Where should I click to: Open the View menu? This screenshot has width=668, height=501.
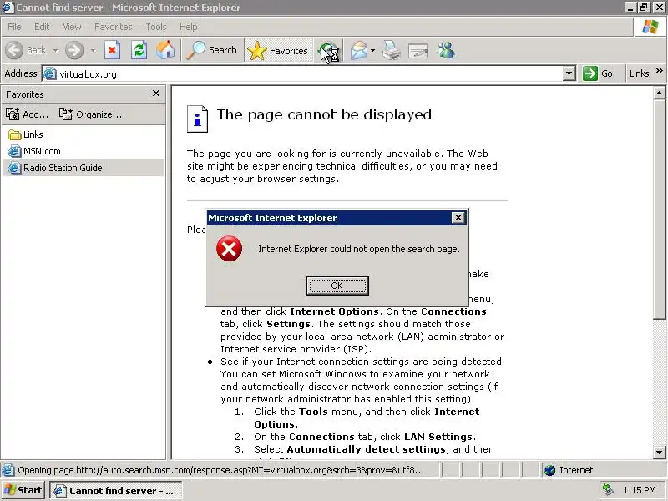click(72, 27)
